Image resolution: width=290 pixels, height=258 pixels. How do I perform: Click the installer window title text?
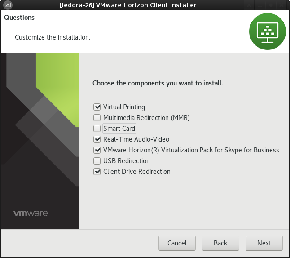[128, 5]
